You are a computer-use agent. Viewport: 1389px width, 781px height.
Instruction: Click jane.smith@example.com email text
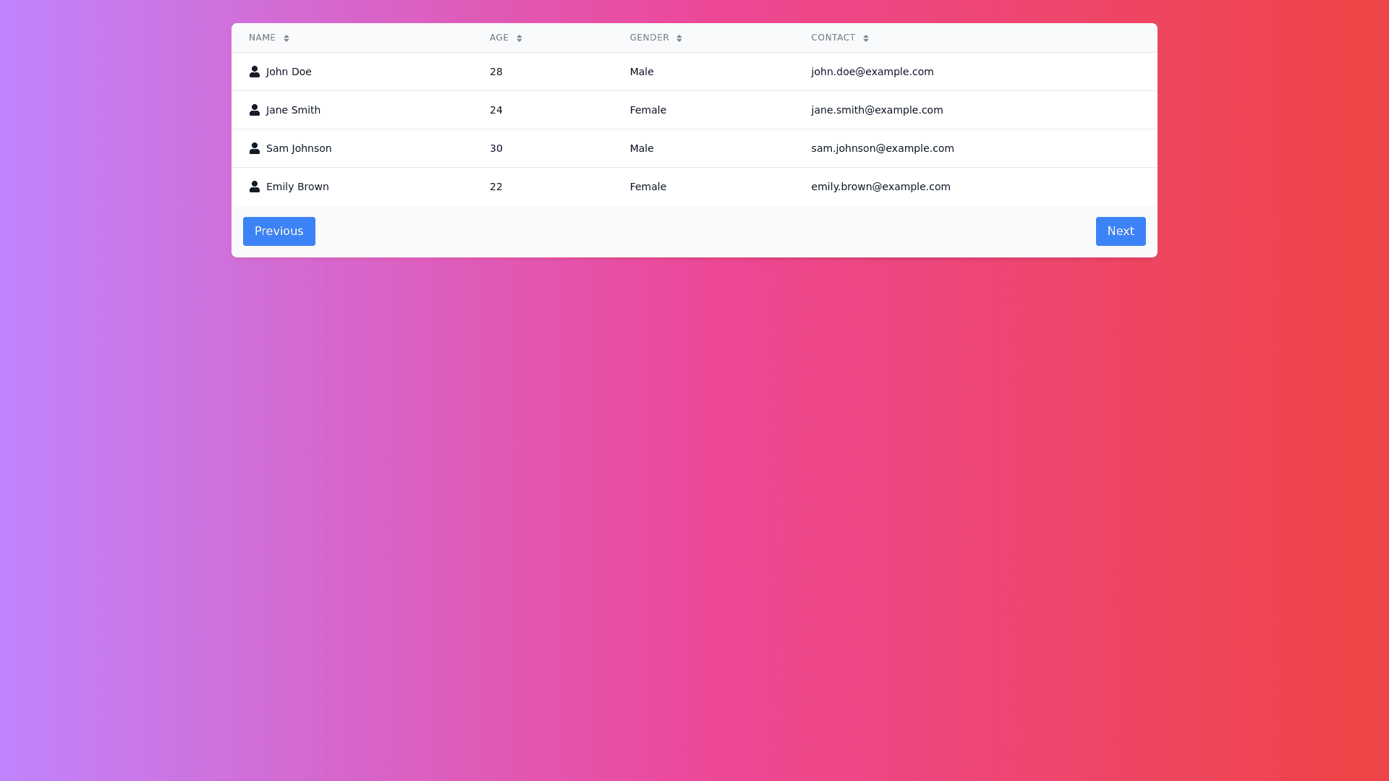(877, 110)
